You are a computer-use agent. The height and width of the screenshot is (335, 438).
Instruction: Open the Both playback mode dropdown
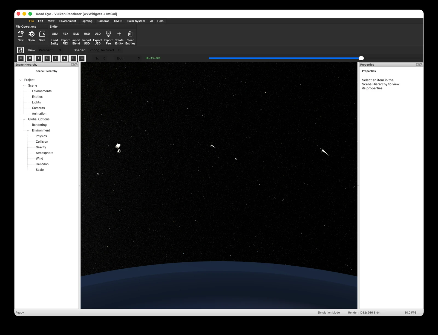128,58
